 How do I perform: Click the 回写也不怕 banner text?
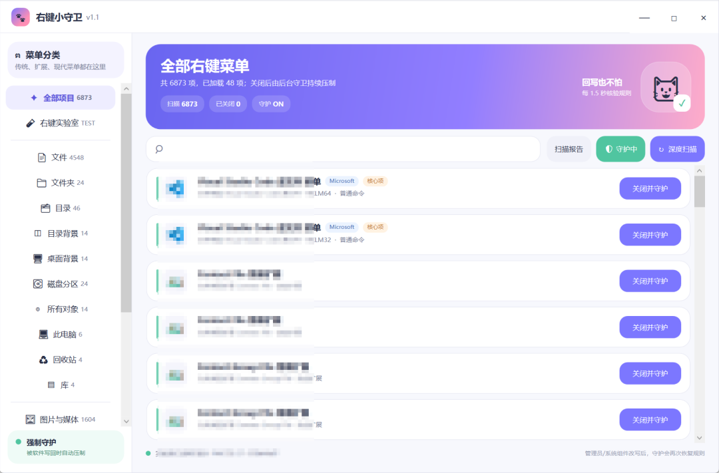pos(602,82)
